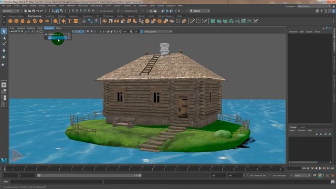Activate the Select tool in Tool Box
Image resolution: width=336 pixels, height=189 pixels.
tap(4, 31)
